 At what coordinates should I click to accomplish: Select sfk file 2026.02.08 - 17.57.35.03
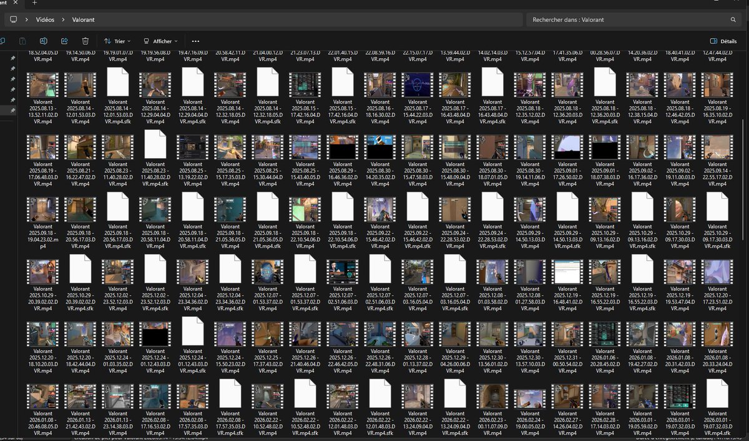tap(230, 394)
